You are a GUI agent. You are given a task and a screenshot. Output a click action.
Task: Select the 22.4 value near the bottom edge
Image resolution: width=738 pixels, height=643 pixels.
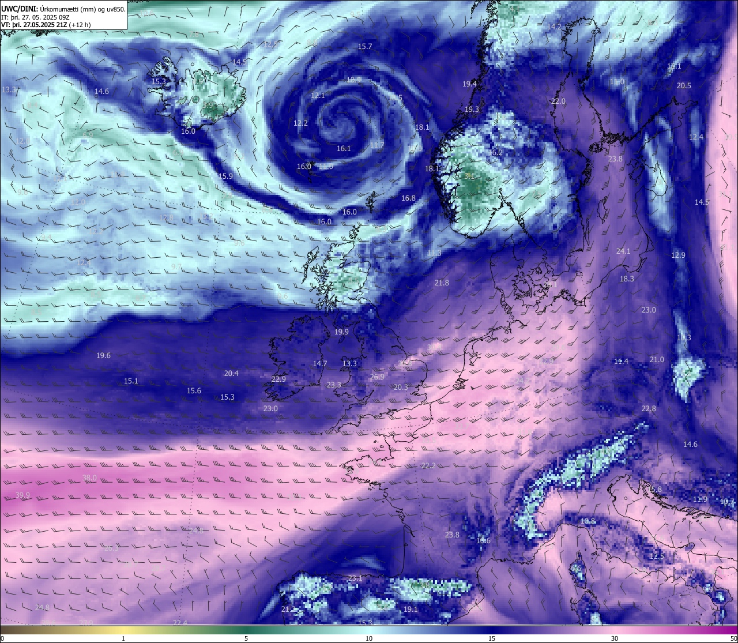pyautogui.click(x=180, y=623)
